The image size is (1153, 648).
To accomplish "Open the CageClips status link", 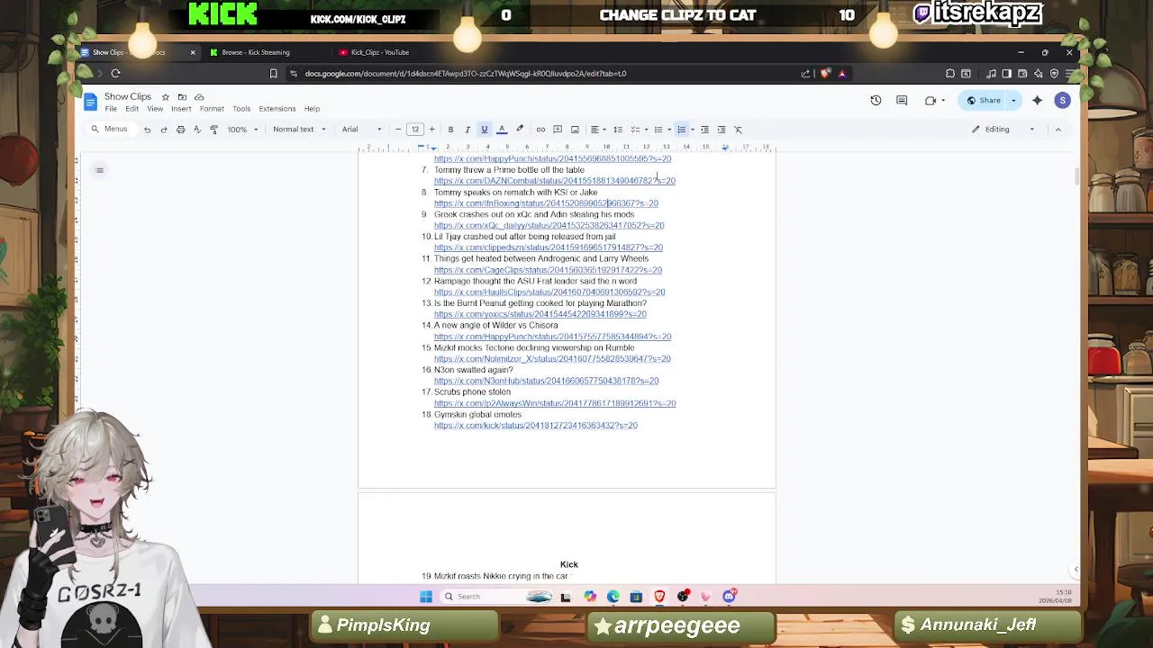I will pos(548,270).
